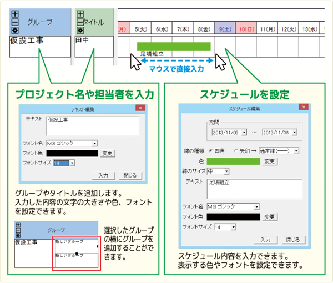Select the 6(水) date column header
Viewport: 333px width, 283px height.
coord(162,29)
